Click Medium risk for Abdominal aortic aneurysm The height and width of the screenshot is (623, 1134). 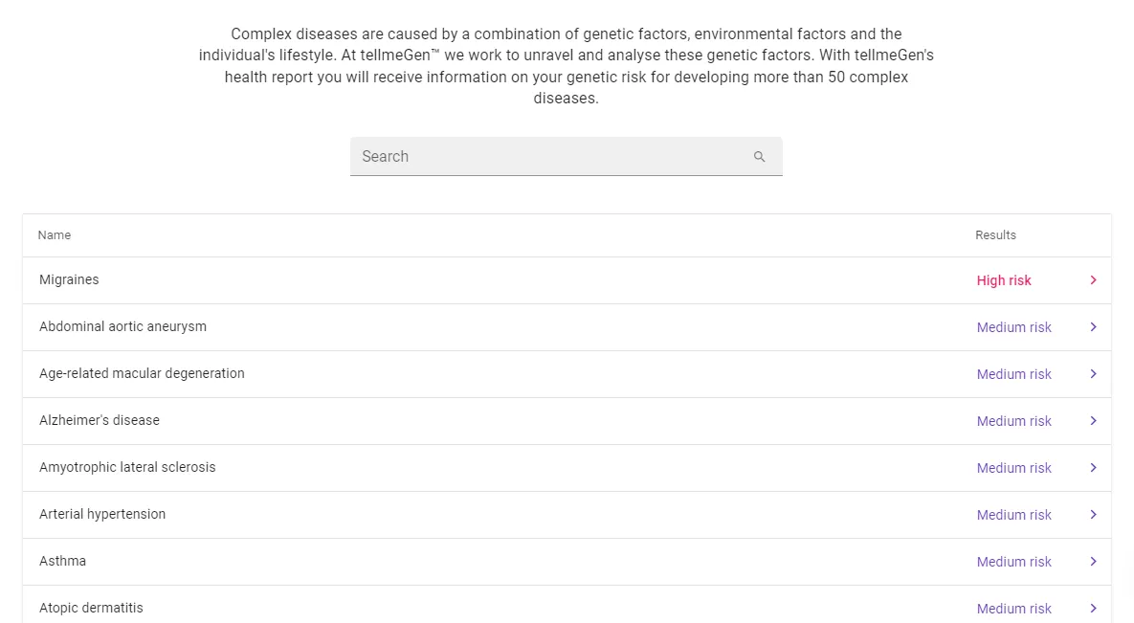tap(1013, 328)
